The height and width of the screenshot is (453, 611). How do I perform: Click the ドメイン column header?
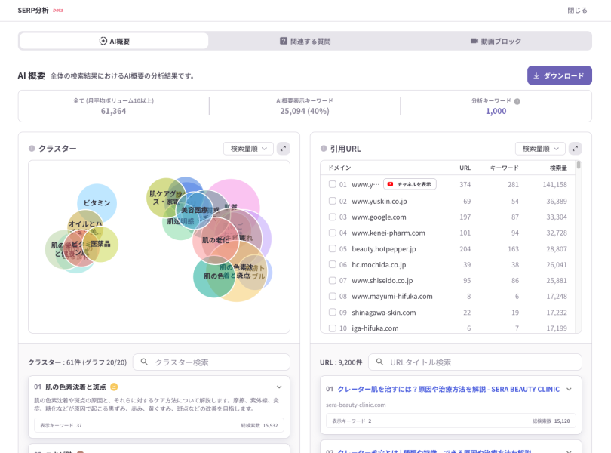tap(339, 168)
